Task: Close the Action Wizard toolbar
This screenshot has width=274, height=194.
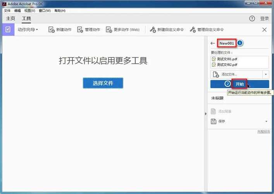Action: (x=265, y=29)
